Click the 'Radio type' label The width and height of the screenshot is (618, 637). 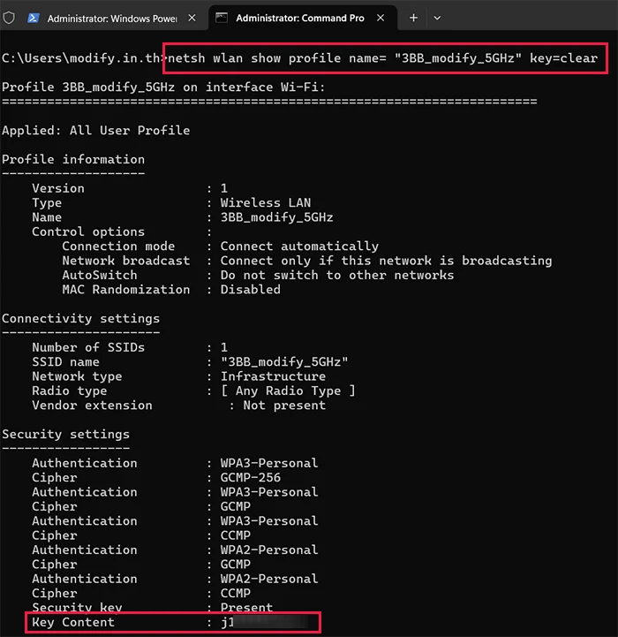(70, 391)
